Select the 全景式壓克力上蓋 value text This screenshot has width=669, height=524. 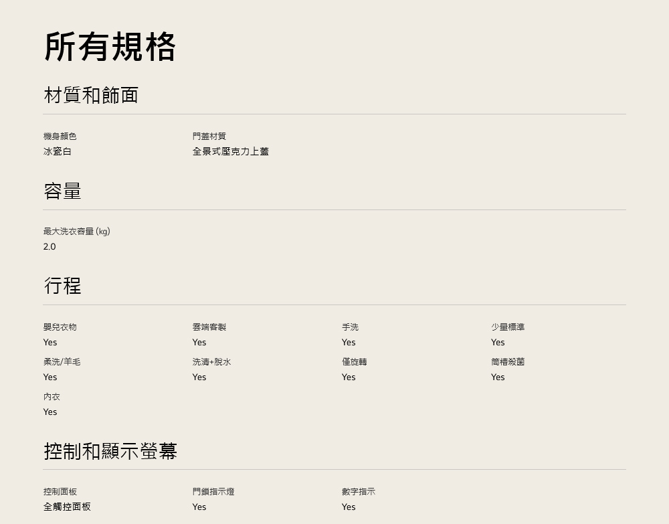pyautogui.click(x=231, y=151)
